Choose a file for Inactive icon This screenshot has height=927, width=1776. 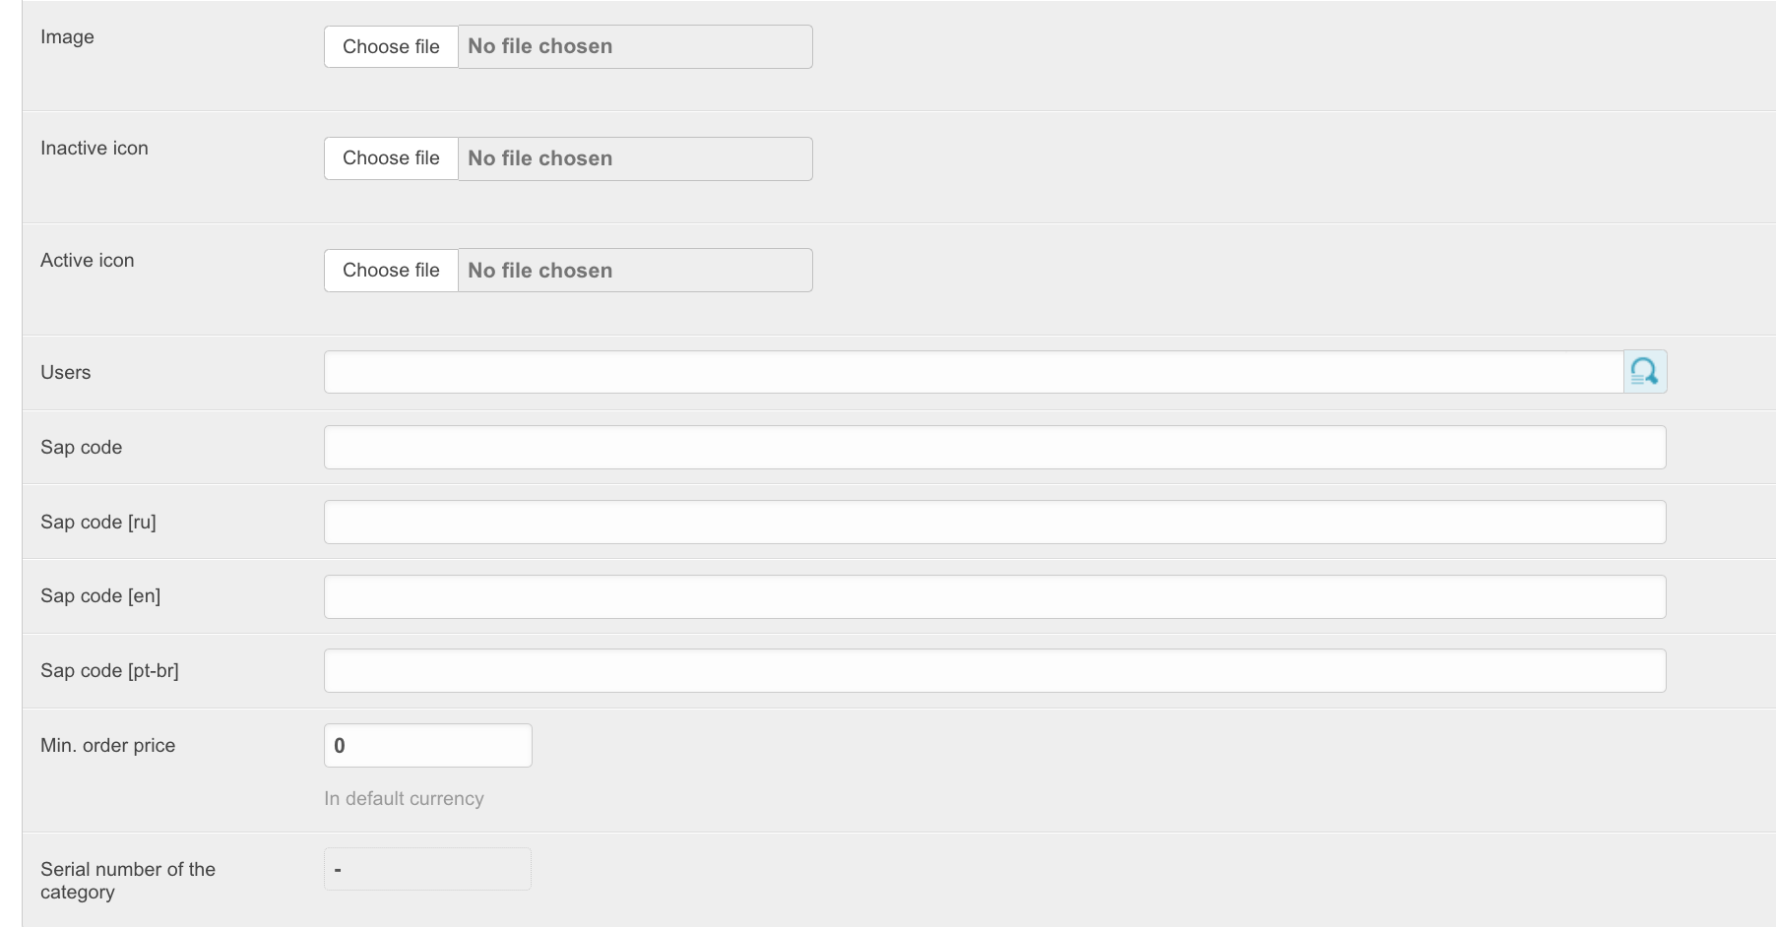point(391,158)
